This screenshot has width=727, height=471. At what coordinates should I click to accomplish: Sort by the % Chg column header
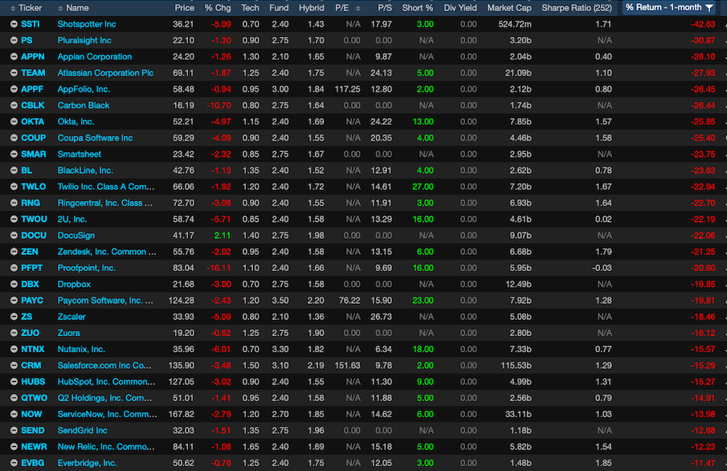pos(218,8)
